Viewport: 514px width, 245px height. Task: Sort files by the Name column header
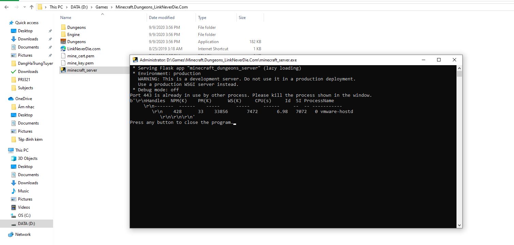click(66, 18)
